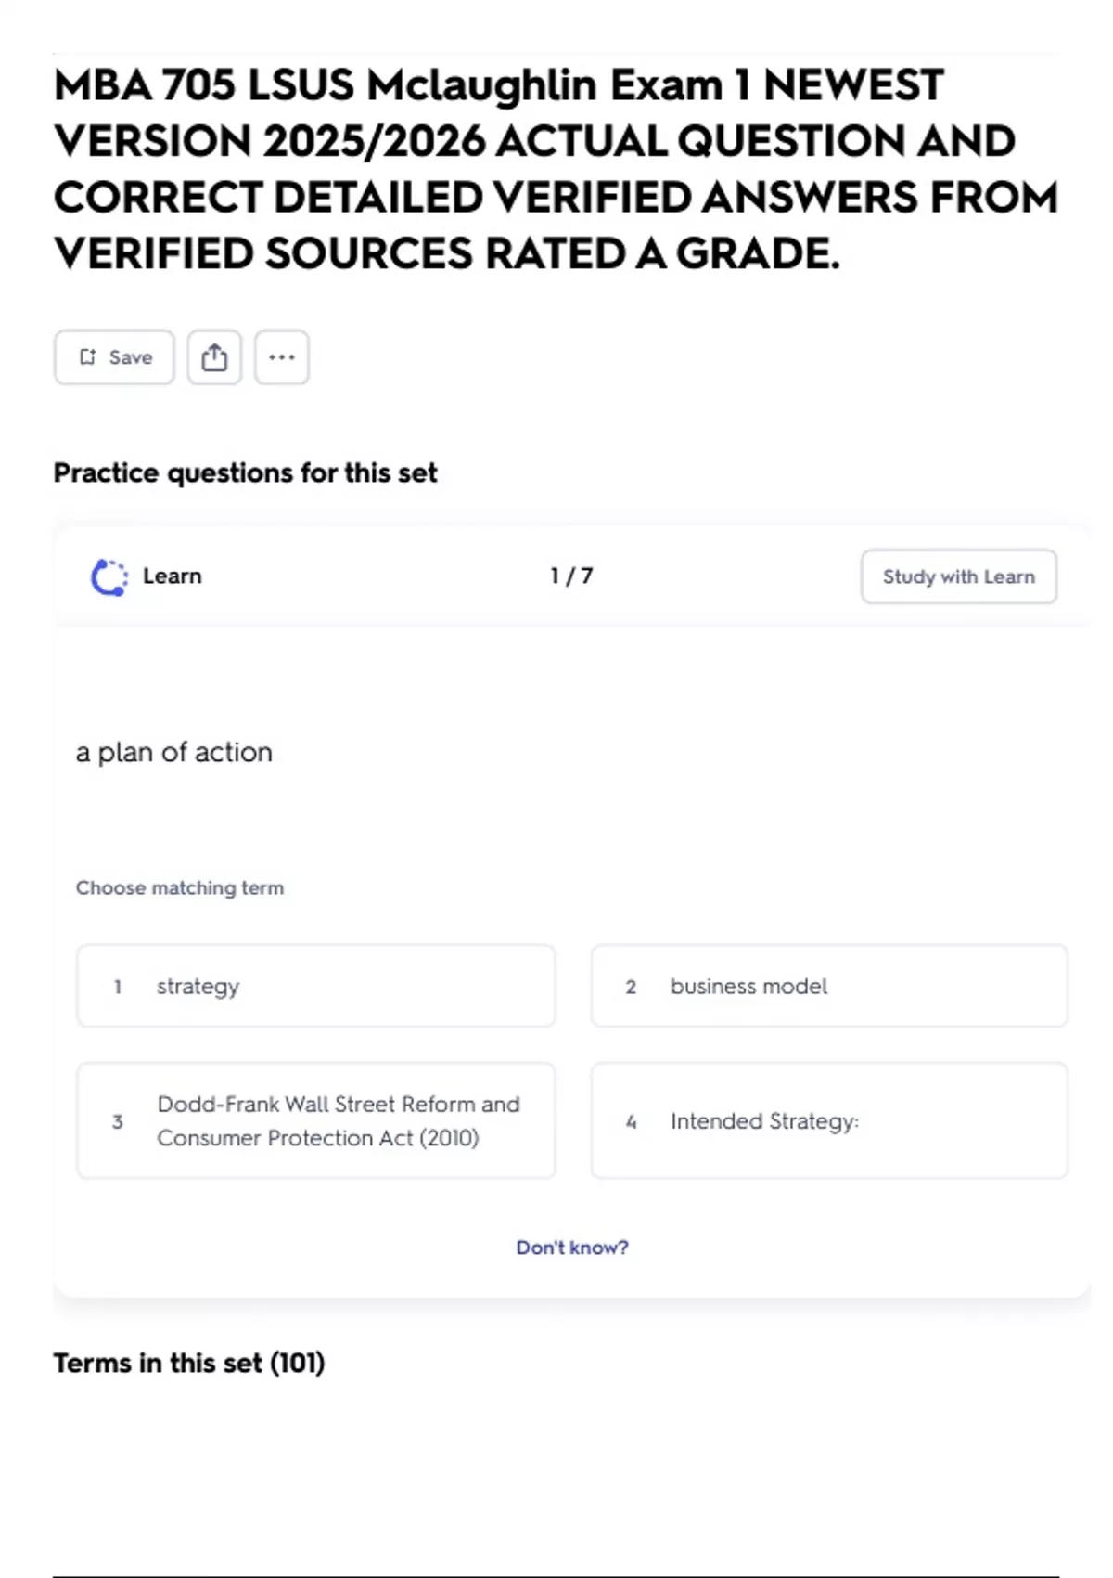
Task: Click the "Learn" label text
Action: click(172, 576)
